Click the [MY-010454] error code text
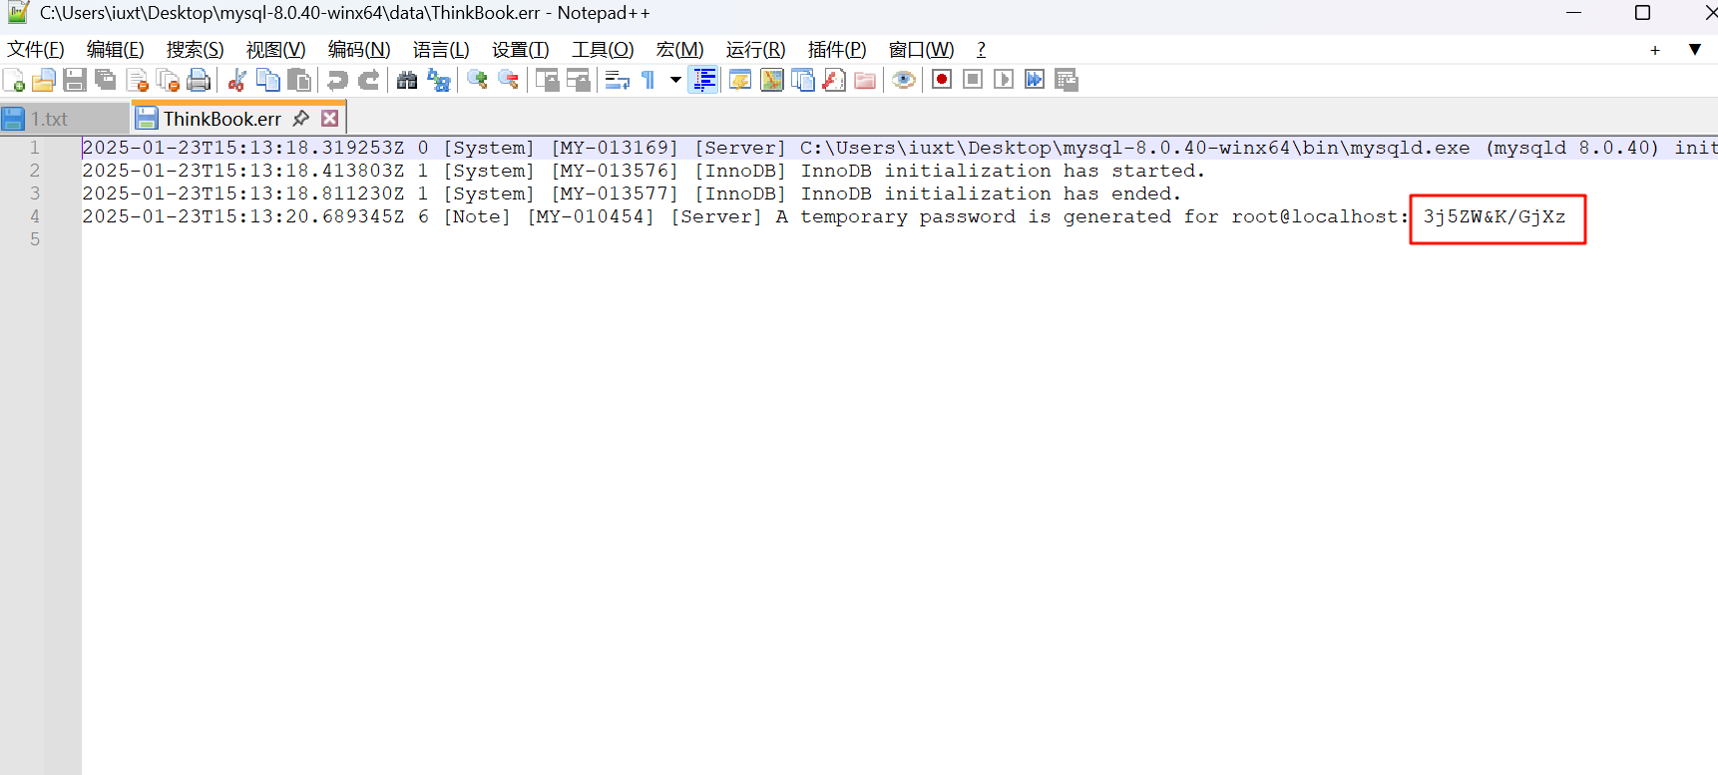1718x775 pixels. click(x=591, y=216)
